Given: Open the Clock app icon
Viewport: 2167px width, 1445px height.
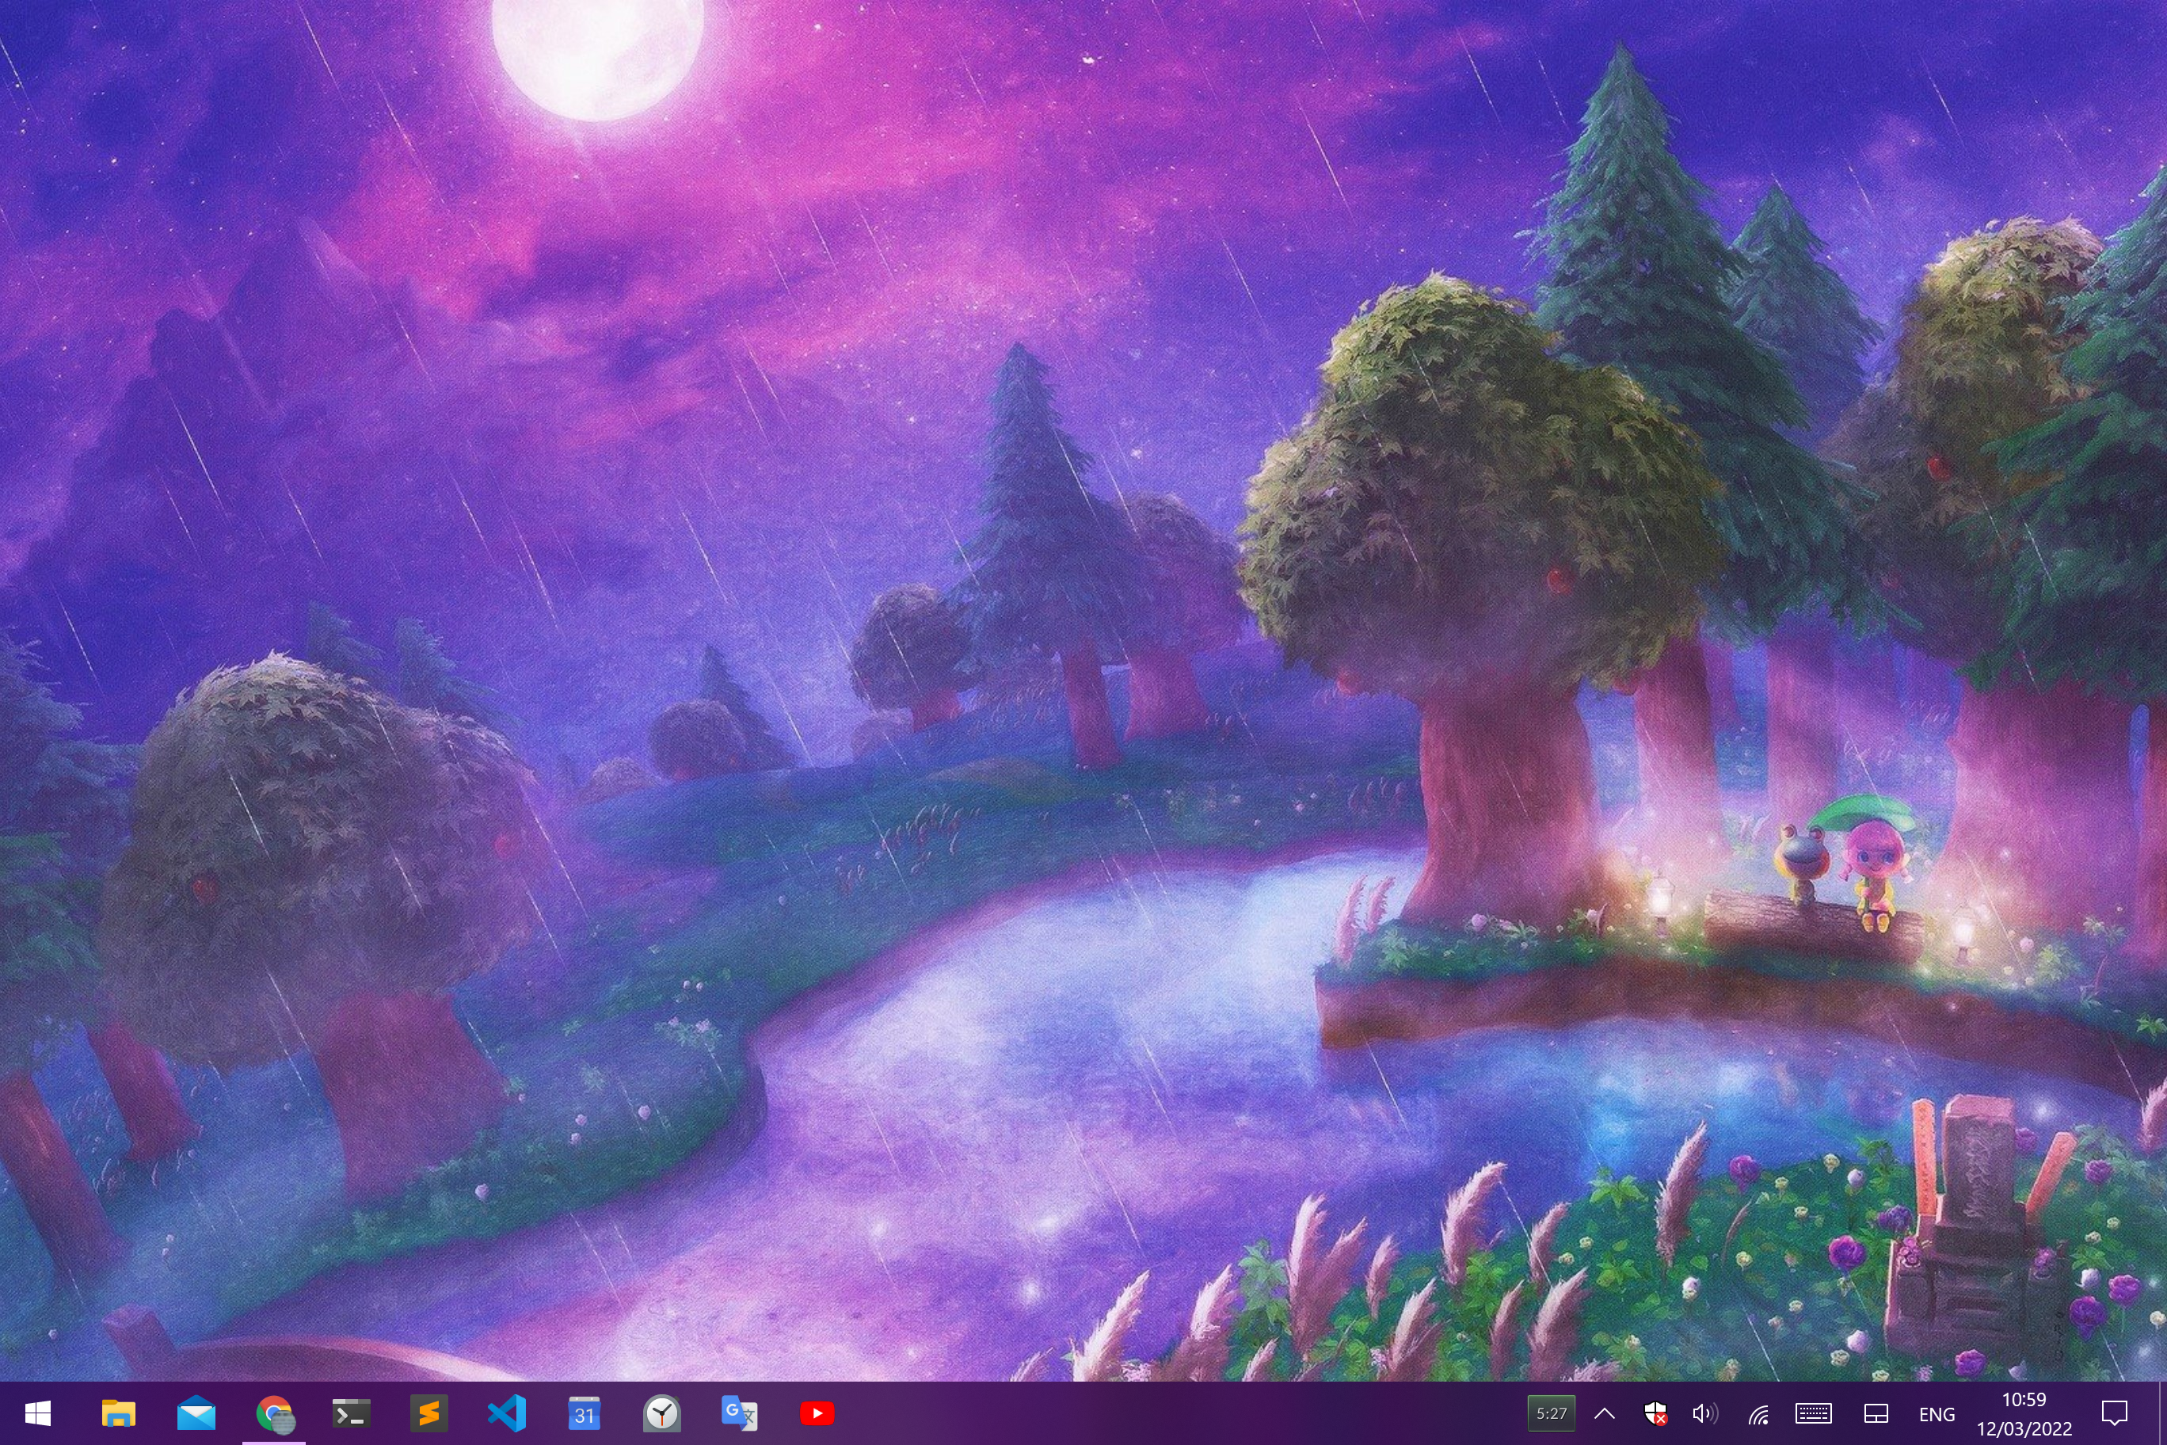Looking at the screenshot, I should (661, 1413).
